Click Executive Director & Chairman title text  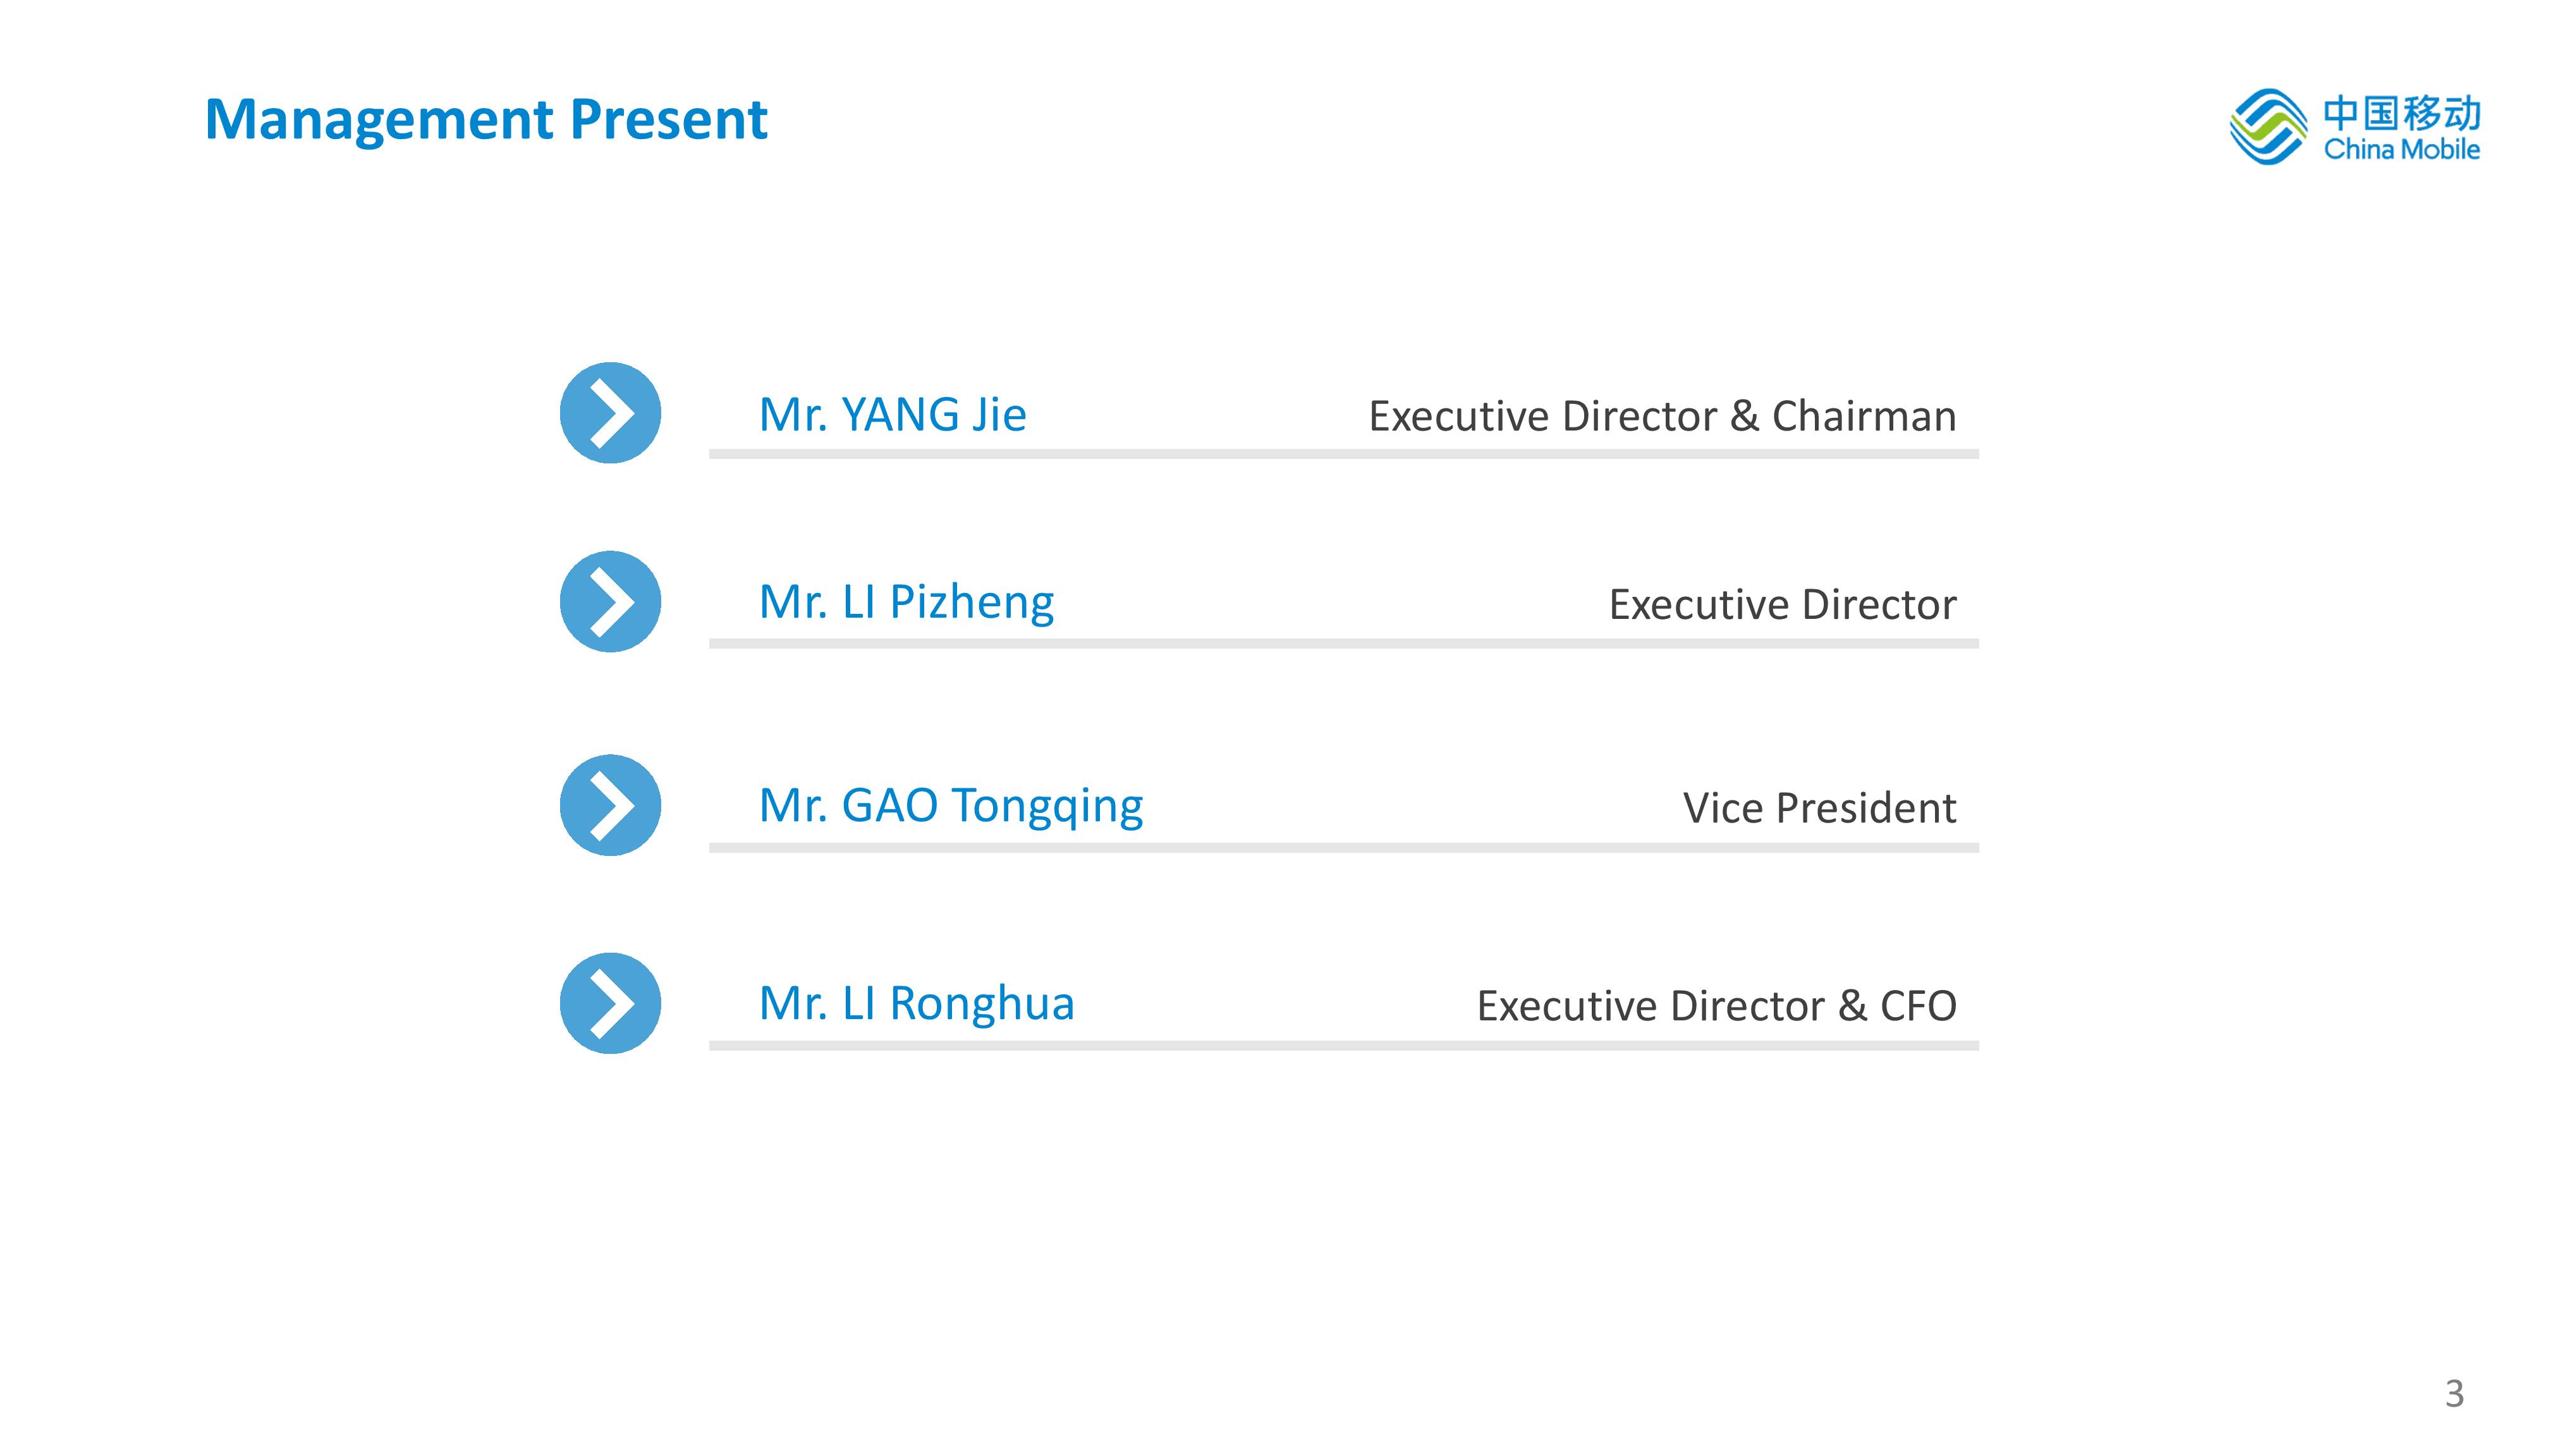pyautogui.click(x=1662, y=416)
